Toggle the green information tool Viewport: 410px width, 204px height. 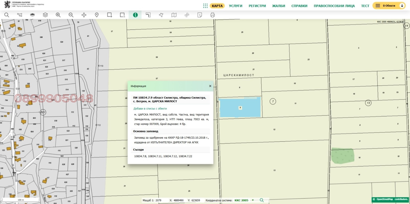click(x=135, y=15)
